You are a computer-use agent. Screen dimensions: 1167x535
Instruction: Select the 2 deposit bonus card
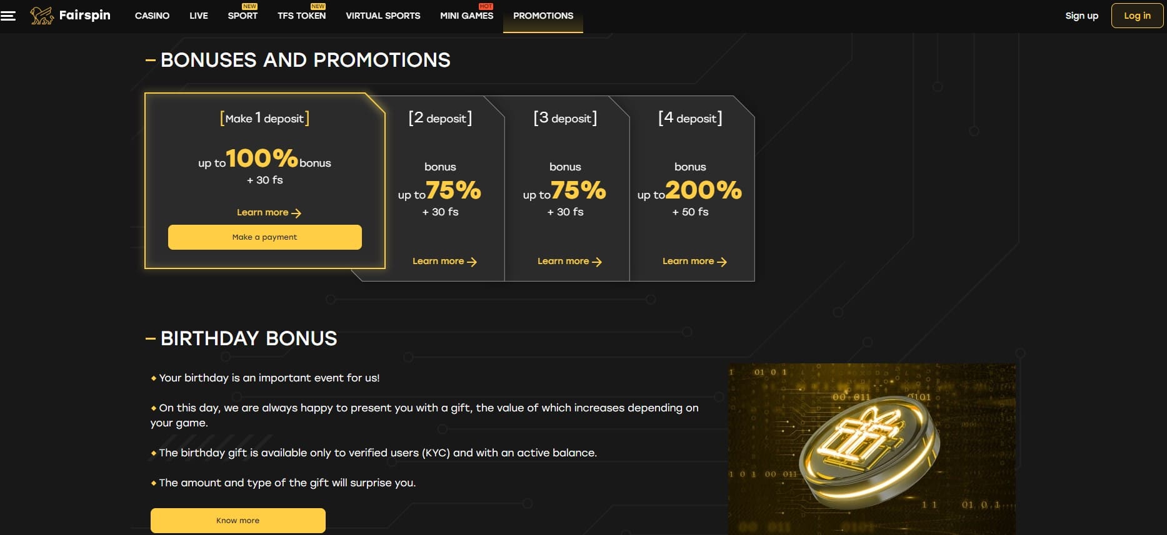coord(440,189)
